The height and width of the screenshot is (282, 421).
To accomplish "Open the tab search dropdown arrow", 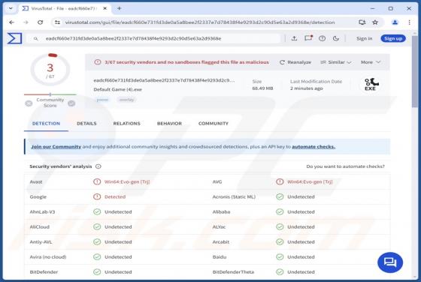I will pyautogui.click(x=11, y=8).
